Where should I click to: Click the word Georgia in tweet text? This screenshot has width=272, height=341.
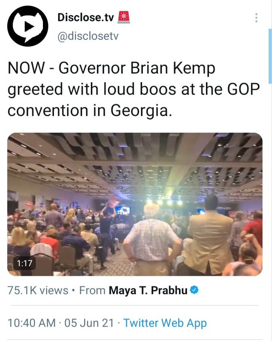(139, 111)
